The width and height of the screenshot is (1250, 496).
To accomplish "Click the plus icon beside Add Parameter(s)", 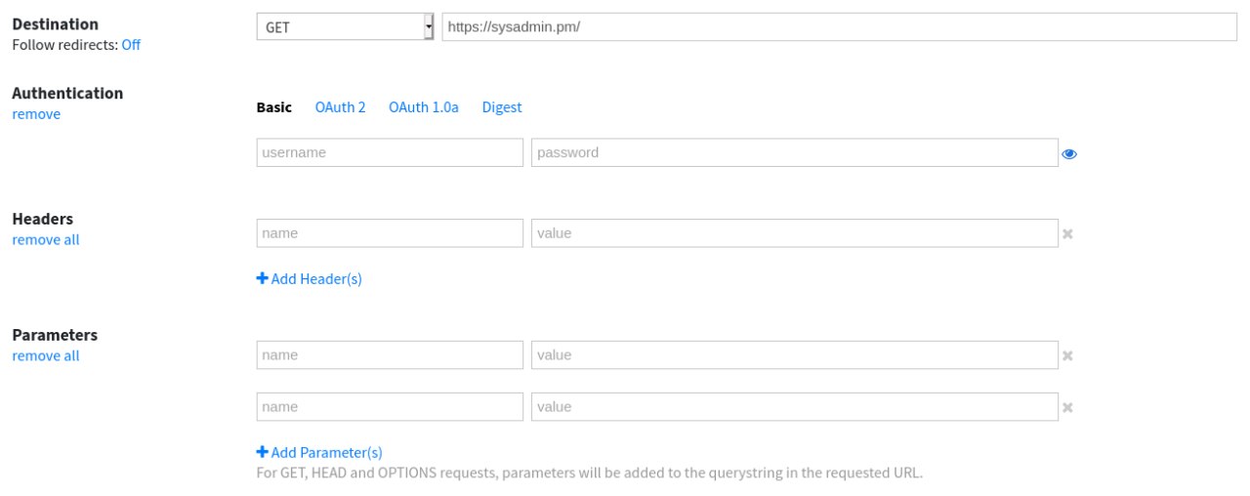I will [262, 452].
